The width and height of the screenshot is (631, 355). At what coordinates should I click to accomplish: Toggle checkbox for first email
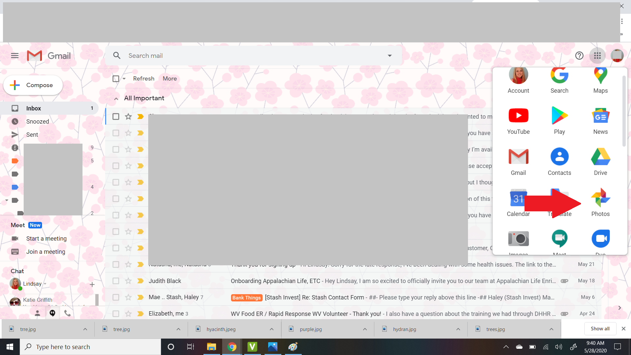point(116,116)
